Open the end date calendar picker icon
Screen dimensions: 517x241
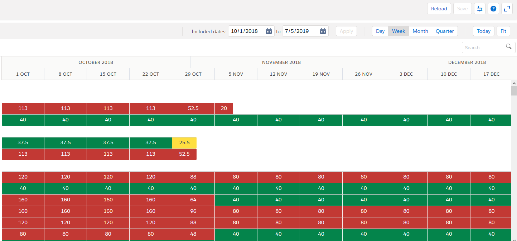coord(323,31)
